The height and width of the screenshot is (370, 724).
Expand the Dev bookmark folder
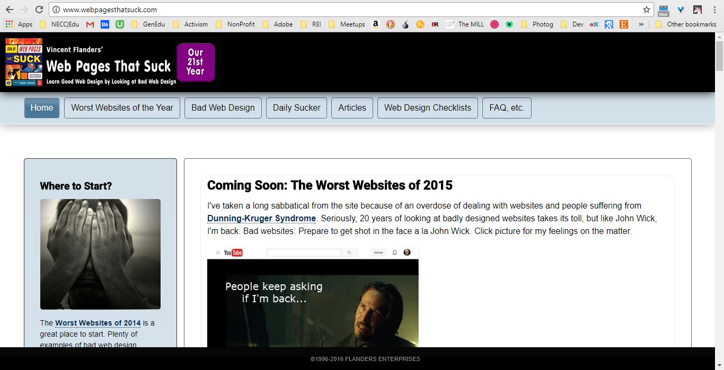pyautogui.click(x=572, y=24)
